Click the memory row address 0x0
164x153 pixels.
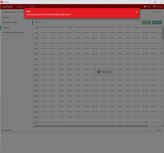37,27
